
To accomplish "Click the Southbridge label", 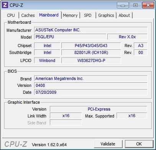I will pos(20,52).
